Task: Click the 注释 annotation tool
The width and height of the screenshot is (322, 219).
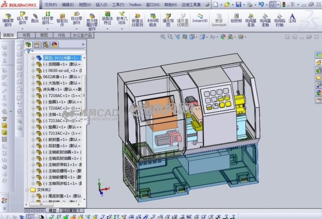Action: 292,18
